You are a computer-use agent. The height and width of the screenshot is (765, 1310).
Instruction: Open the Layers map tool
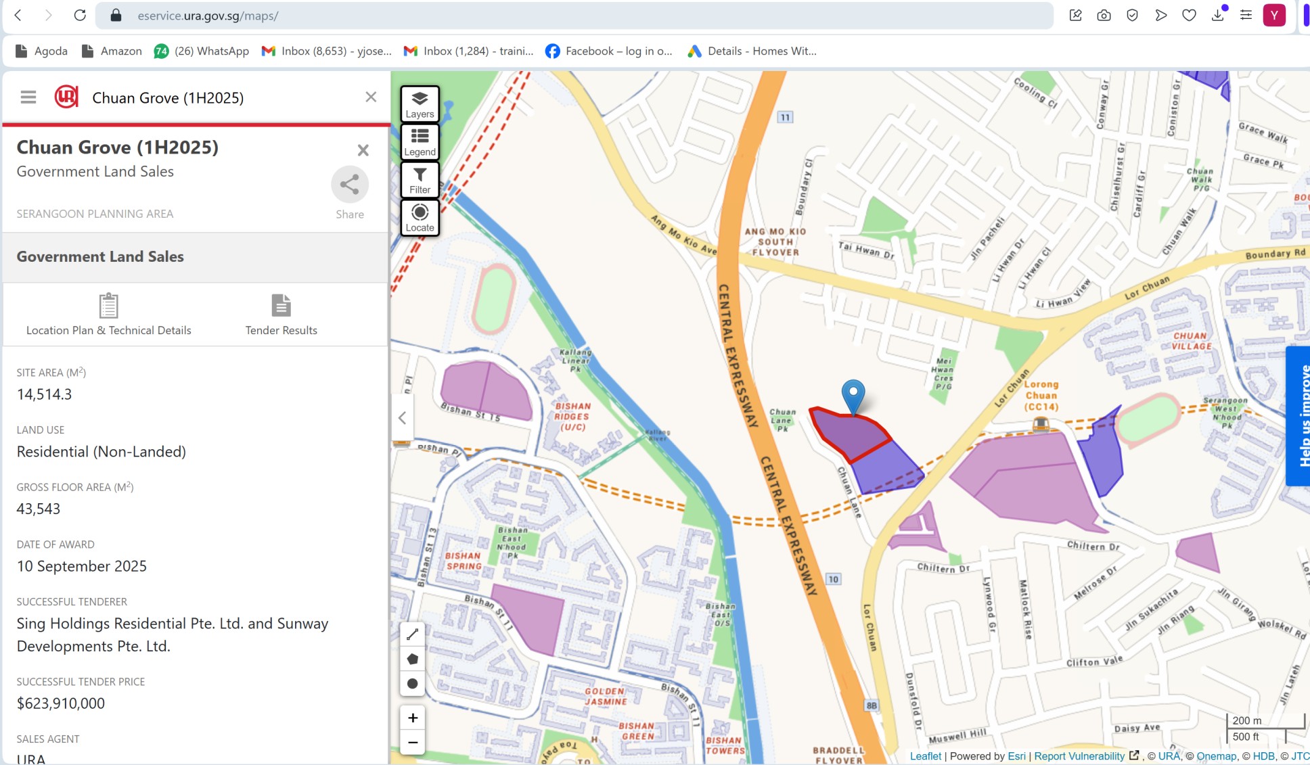point(420,103)
